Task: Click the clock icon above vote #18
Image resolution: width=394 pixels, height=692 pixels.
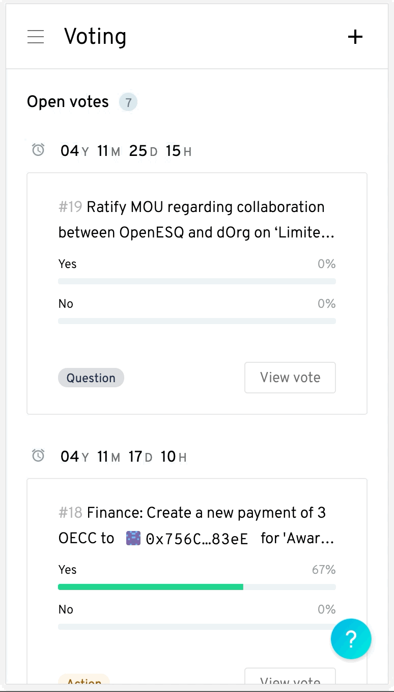Action: click(x=38, y=456)
